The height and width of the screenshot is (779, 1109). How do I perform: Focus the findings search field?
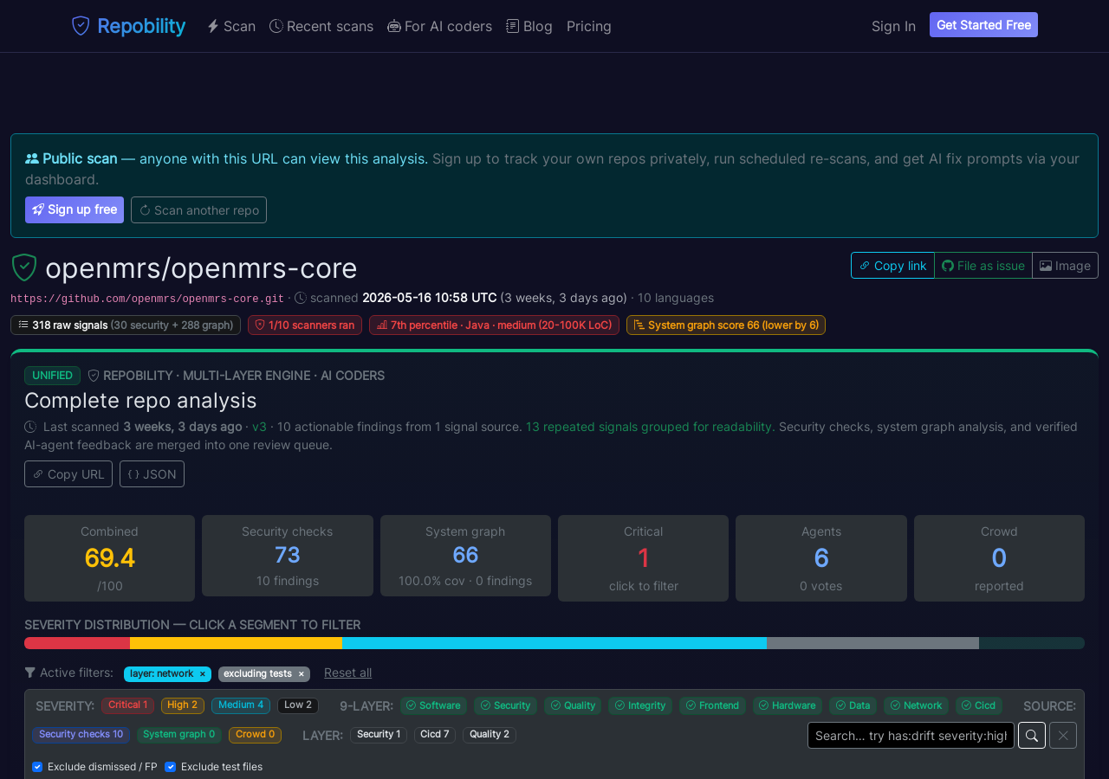(911, 736)
